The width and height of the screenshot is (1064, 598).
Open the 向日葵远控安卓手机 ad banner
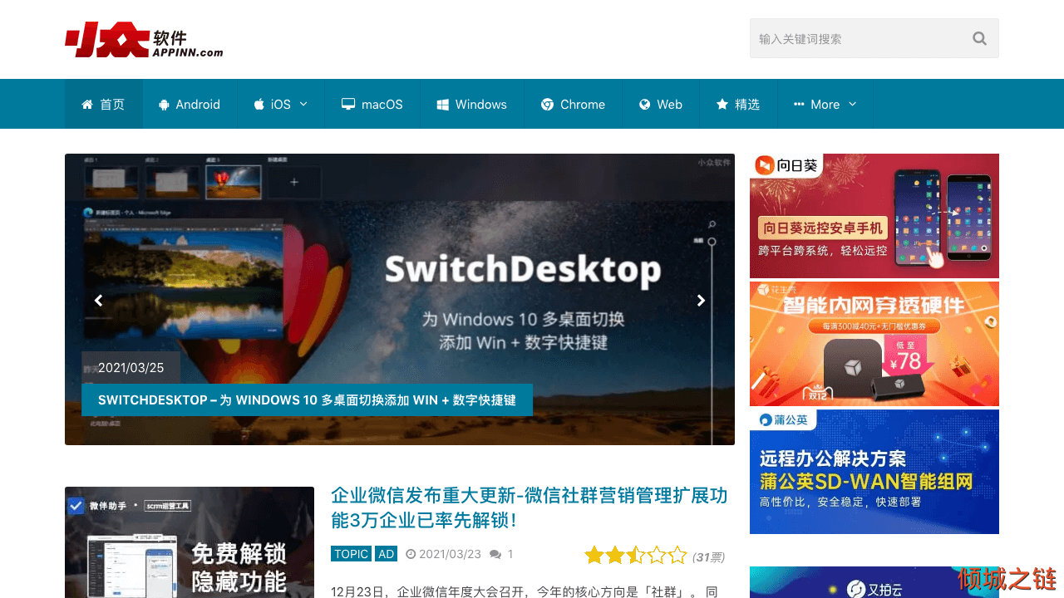tap(874, 216)
